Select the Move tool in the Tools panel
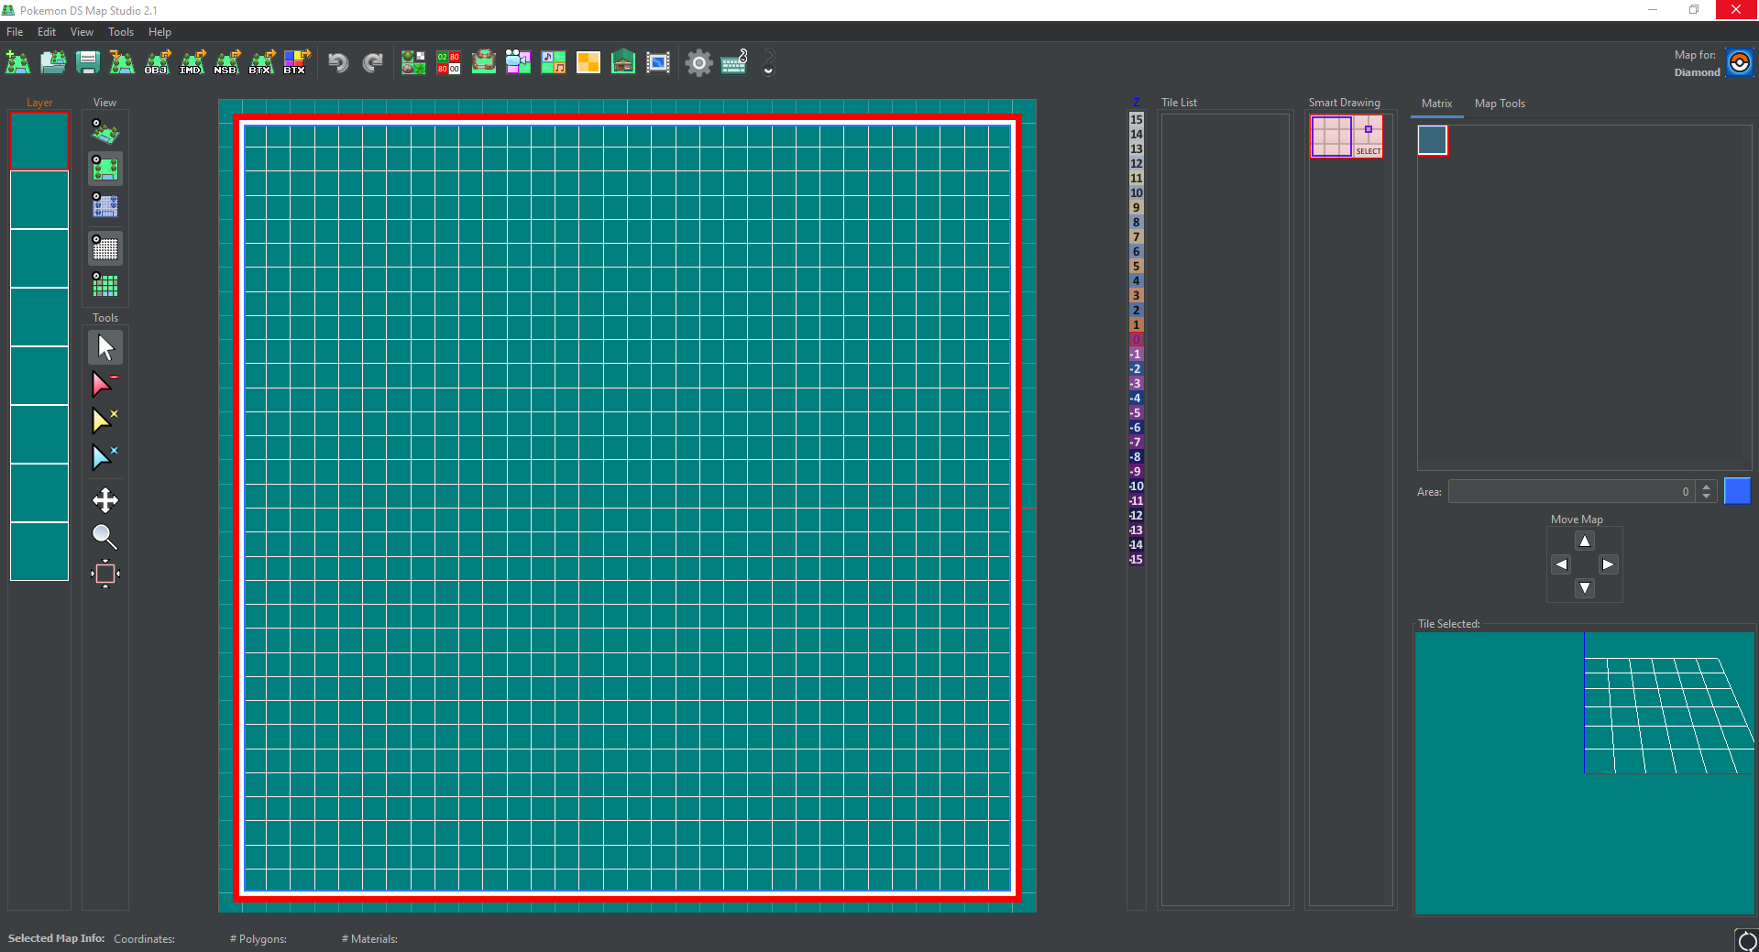Screen dimensions: 1759x952 tap(104, 500)
